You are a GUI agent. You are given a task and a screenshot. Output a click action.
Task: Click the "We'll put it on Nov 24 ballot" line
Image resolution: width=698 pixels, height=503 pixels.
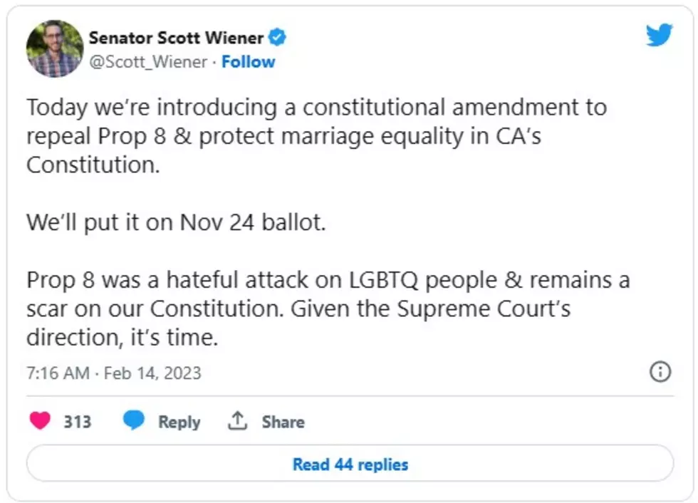(x=177, y=222)
